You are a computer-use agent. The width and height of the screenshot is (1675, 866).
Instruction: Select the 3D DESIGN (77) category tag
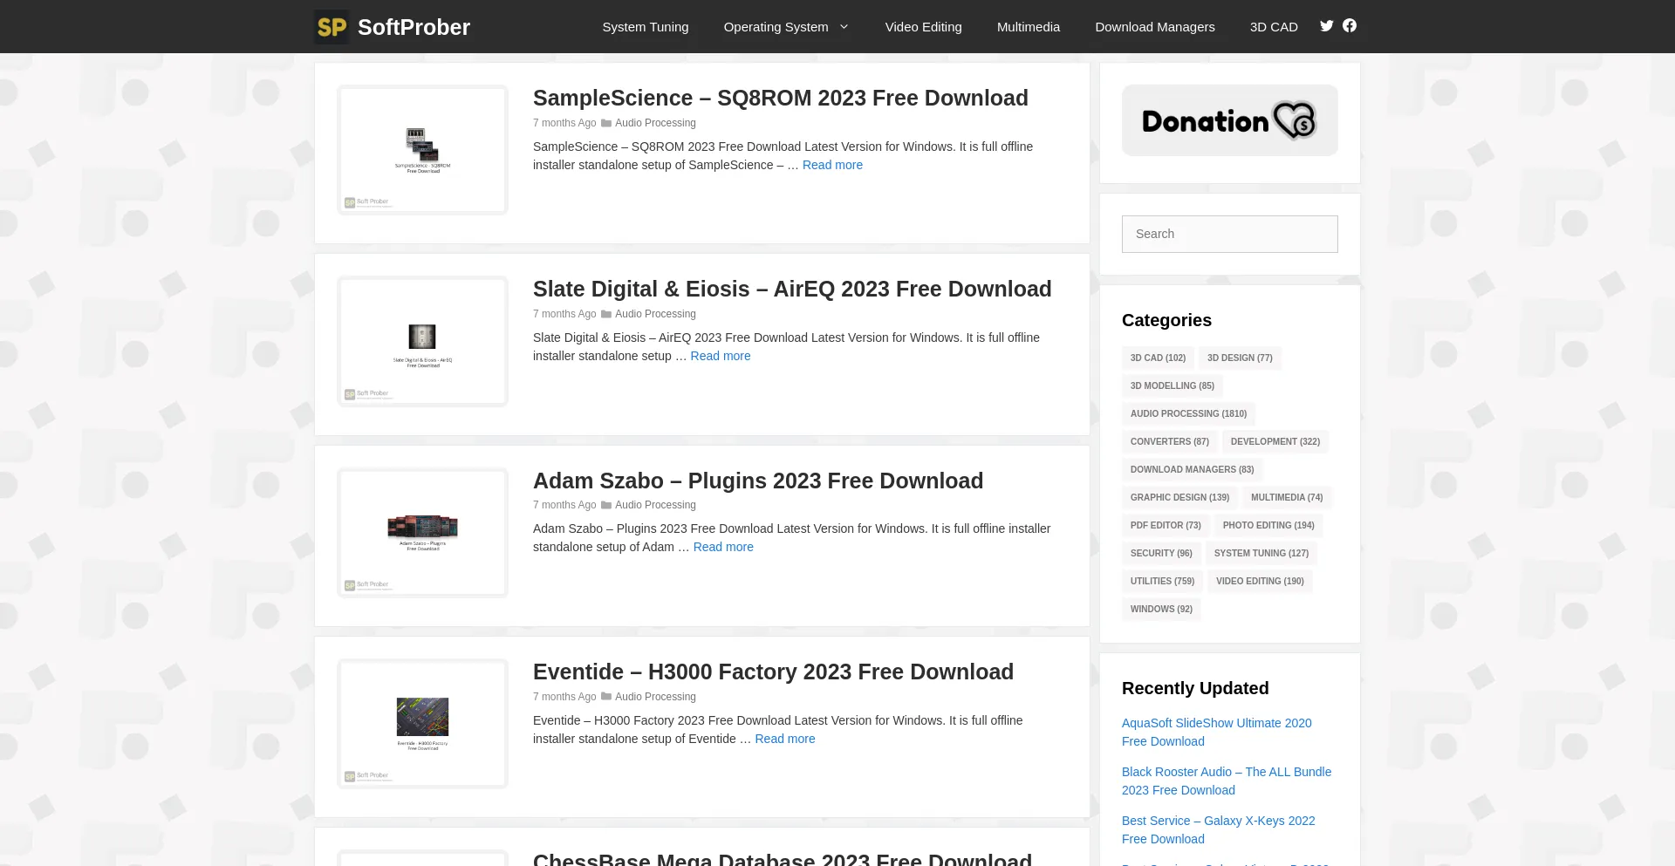tap(1240, 358)
